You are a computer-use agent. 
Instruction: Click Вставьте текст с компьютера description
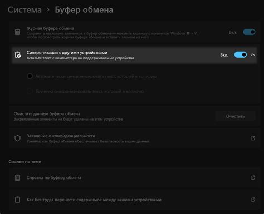(80, 58)
